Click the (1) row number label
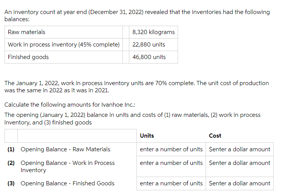Image resolution: width=282 pixels, height=191 pixels. pyautogui.click(x=11, y=149)
